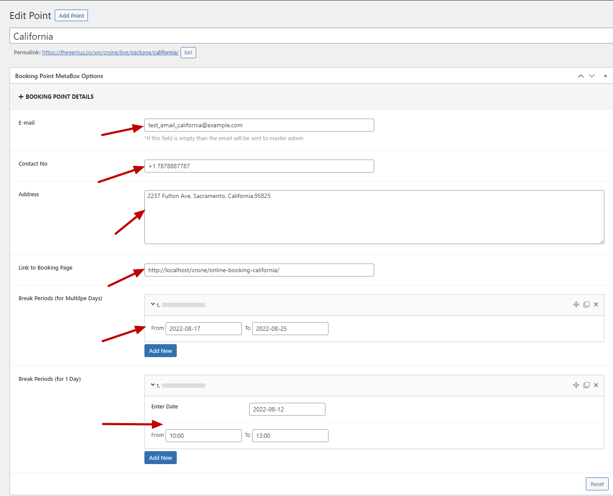
Task: Collapse the Multiple Days break period item 1
Action: (x=153, y=305)
